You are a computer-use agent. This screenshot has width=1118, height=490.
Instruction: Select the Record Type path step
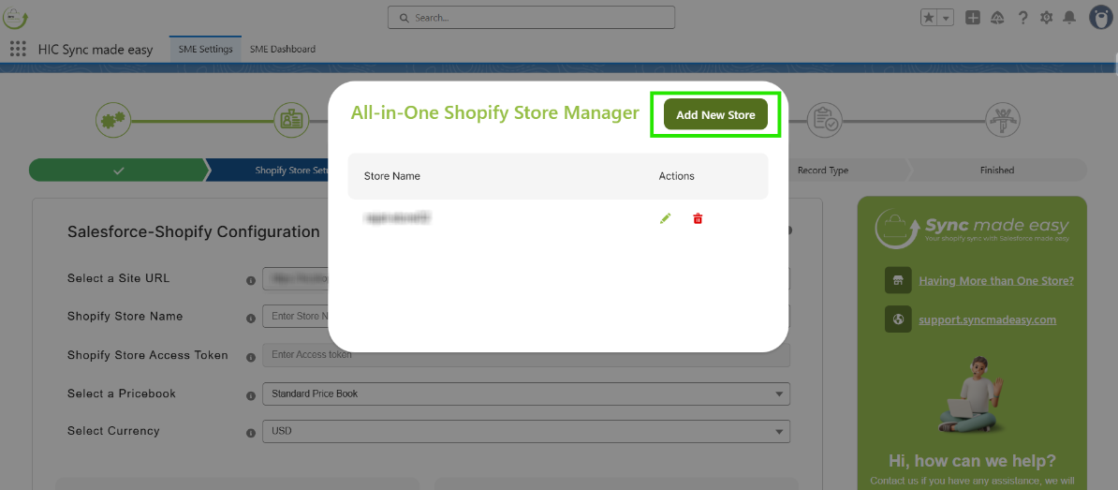pos(822,171)
